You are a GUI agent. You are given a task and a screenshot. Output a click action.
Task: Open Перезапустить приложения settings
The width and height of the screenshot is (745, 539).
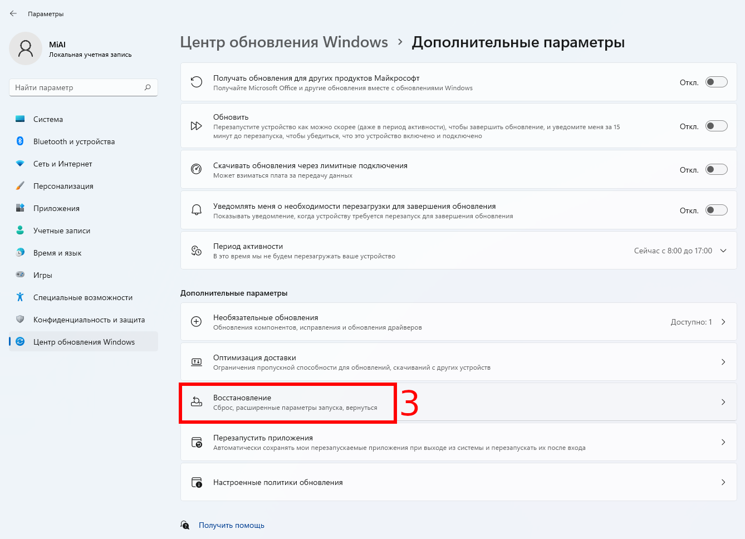459,442
